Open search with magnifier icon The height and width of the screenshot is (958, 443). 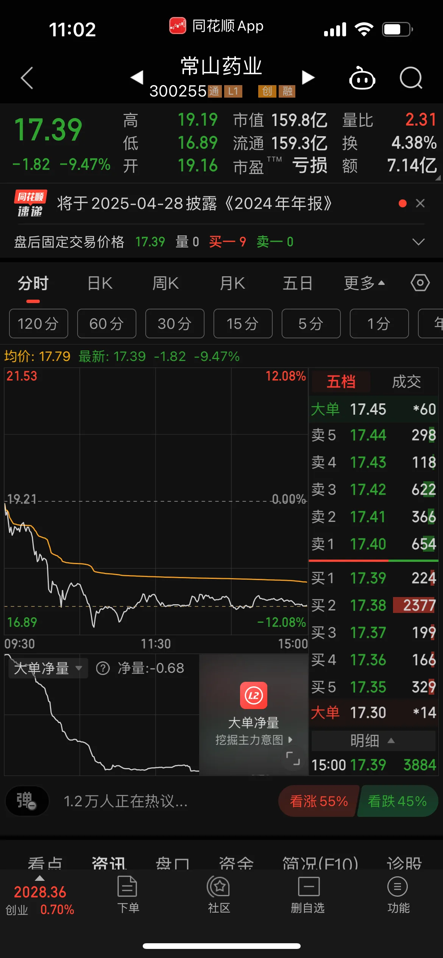click(x=411, y=78)
